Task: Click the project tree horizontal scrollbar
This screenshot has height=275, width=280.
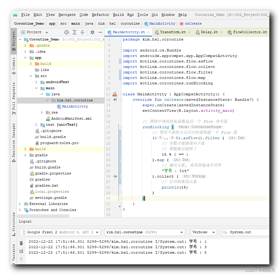Action: point(44,216)
